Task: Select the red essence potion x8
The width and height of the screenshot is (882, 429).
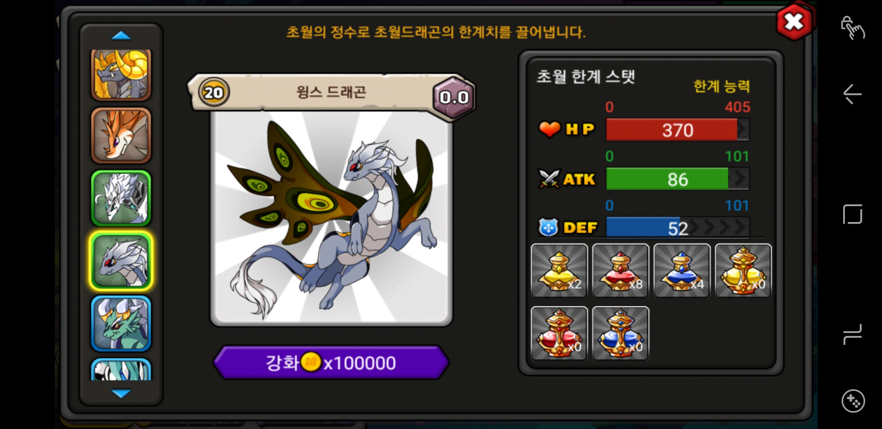Action: 621,271
